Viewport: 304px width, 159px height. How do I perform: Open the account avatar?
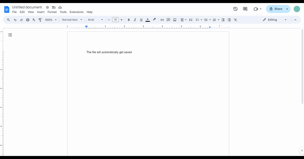pyautogui.click(x=297, y=9)
